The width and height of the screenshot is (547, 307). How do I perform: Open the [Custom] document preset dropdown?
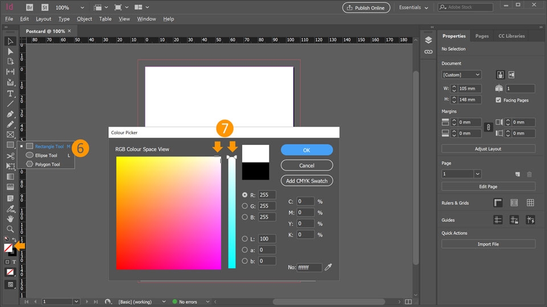[462, 74]
